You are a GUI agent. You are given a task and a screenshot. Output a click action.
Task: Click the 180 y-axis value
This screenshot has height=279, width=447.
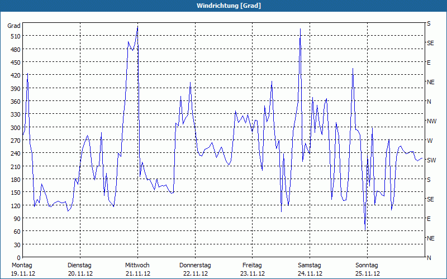pos(16,180)
